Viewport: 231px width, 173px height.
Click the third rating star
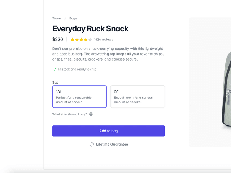pos(81,40)
